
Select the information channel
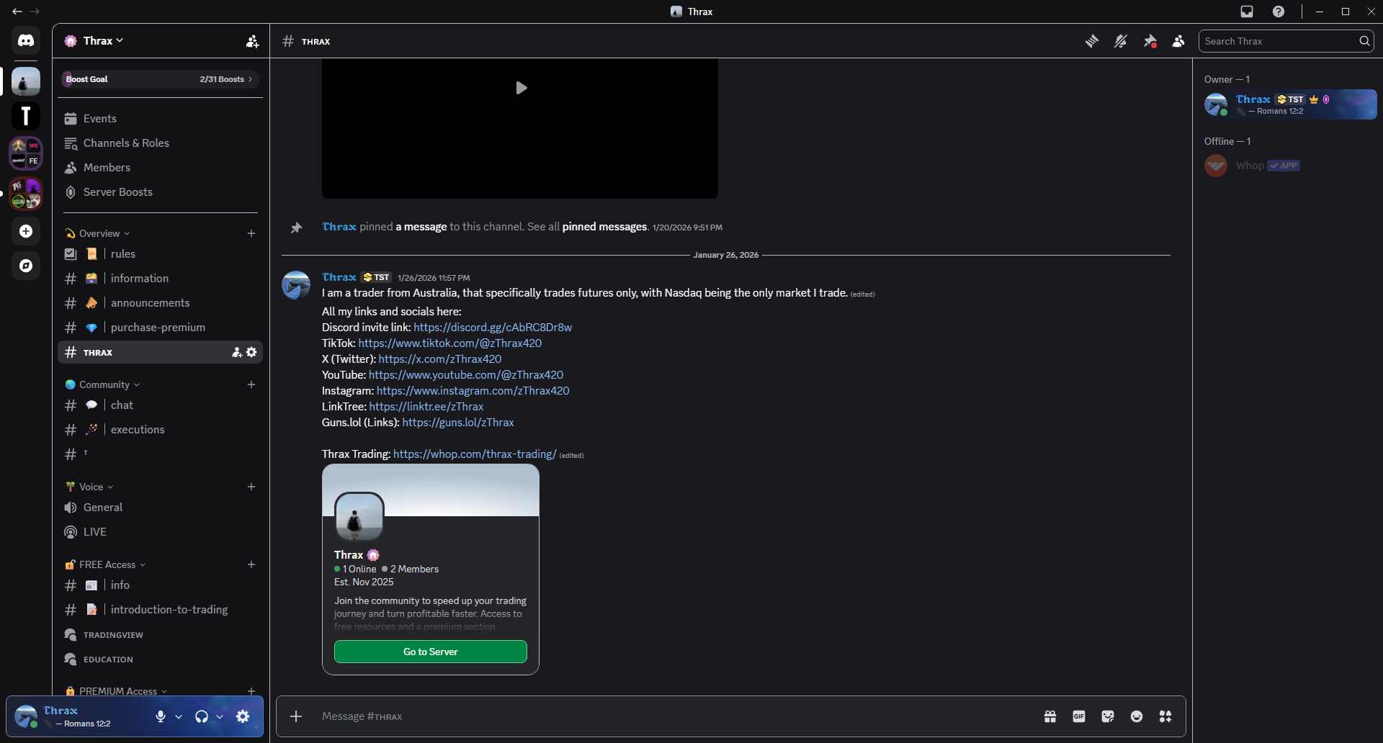tap(160, 279)
